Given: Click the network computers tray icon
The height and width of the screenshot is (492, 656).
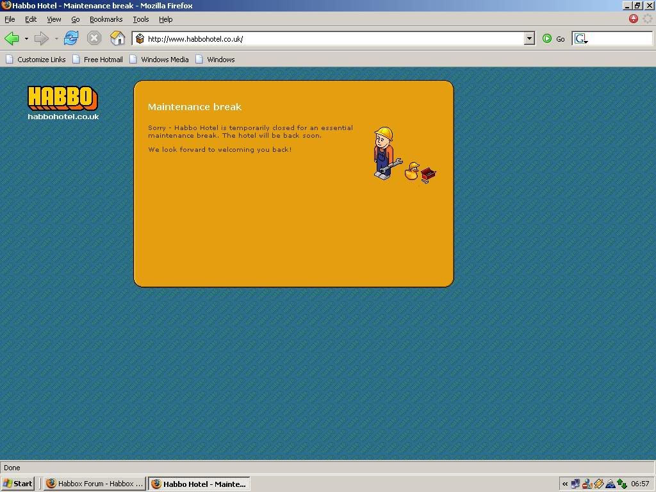Looking at the screenshot, I should (576, 484).
